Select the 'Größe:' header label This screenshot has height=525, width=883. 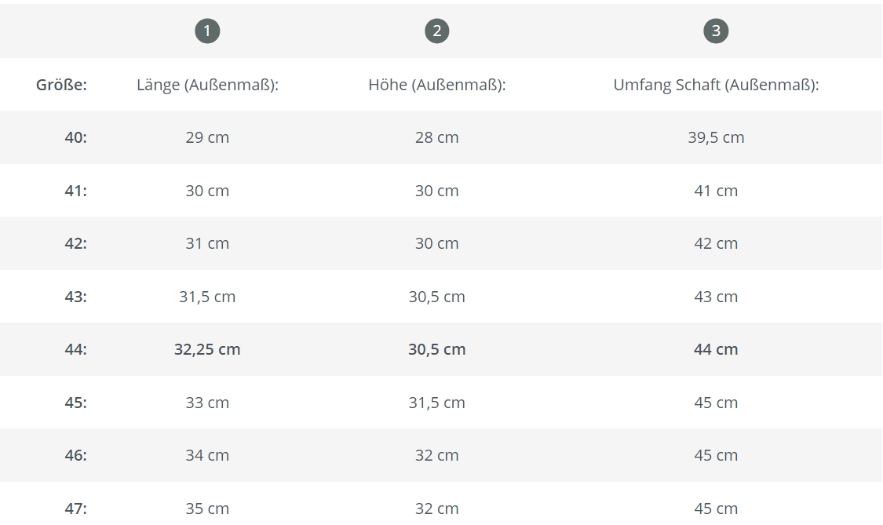coord(61,85)
